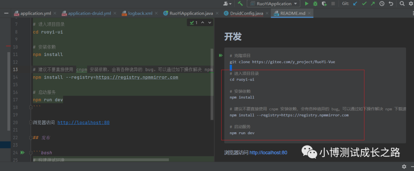Click 'npm install' on editor line 11
Image resolution: width=414 pixels, height=171 pixels.
(x=48, y=54)
